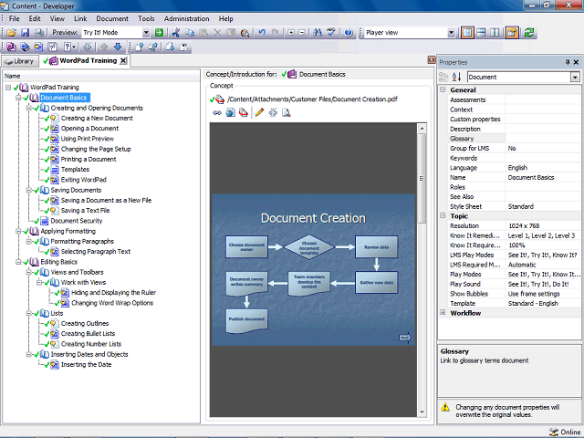The height and width of the screenshot is (438, 584).
Task: Toggle alphabetical sort in Properties panel
Action: 456,77
